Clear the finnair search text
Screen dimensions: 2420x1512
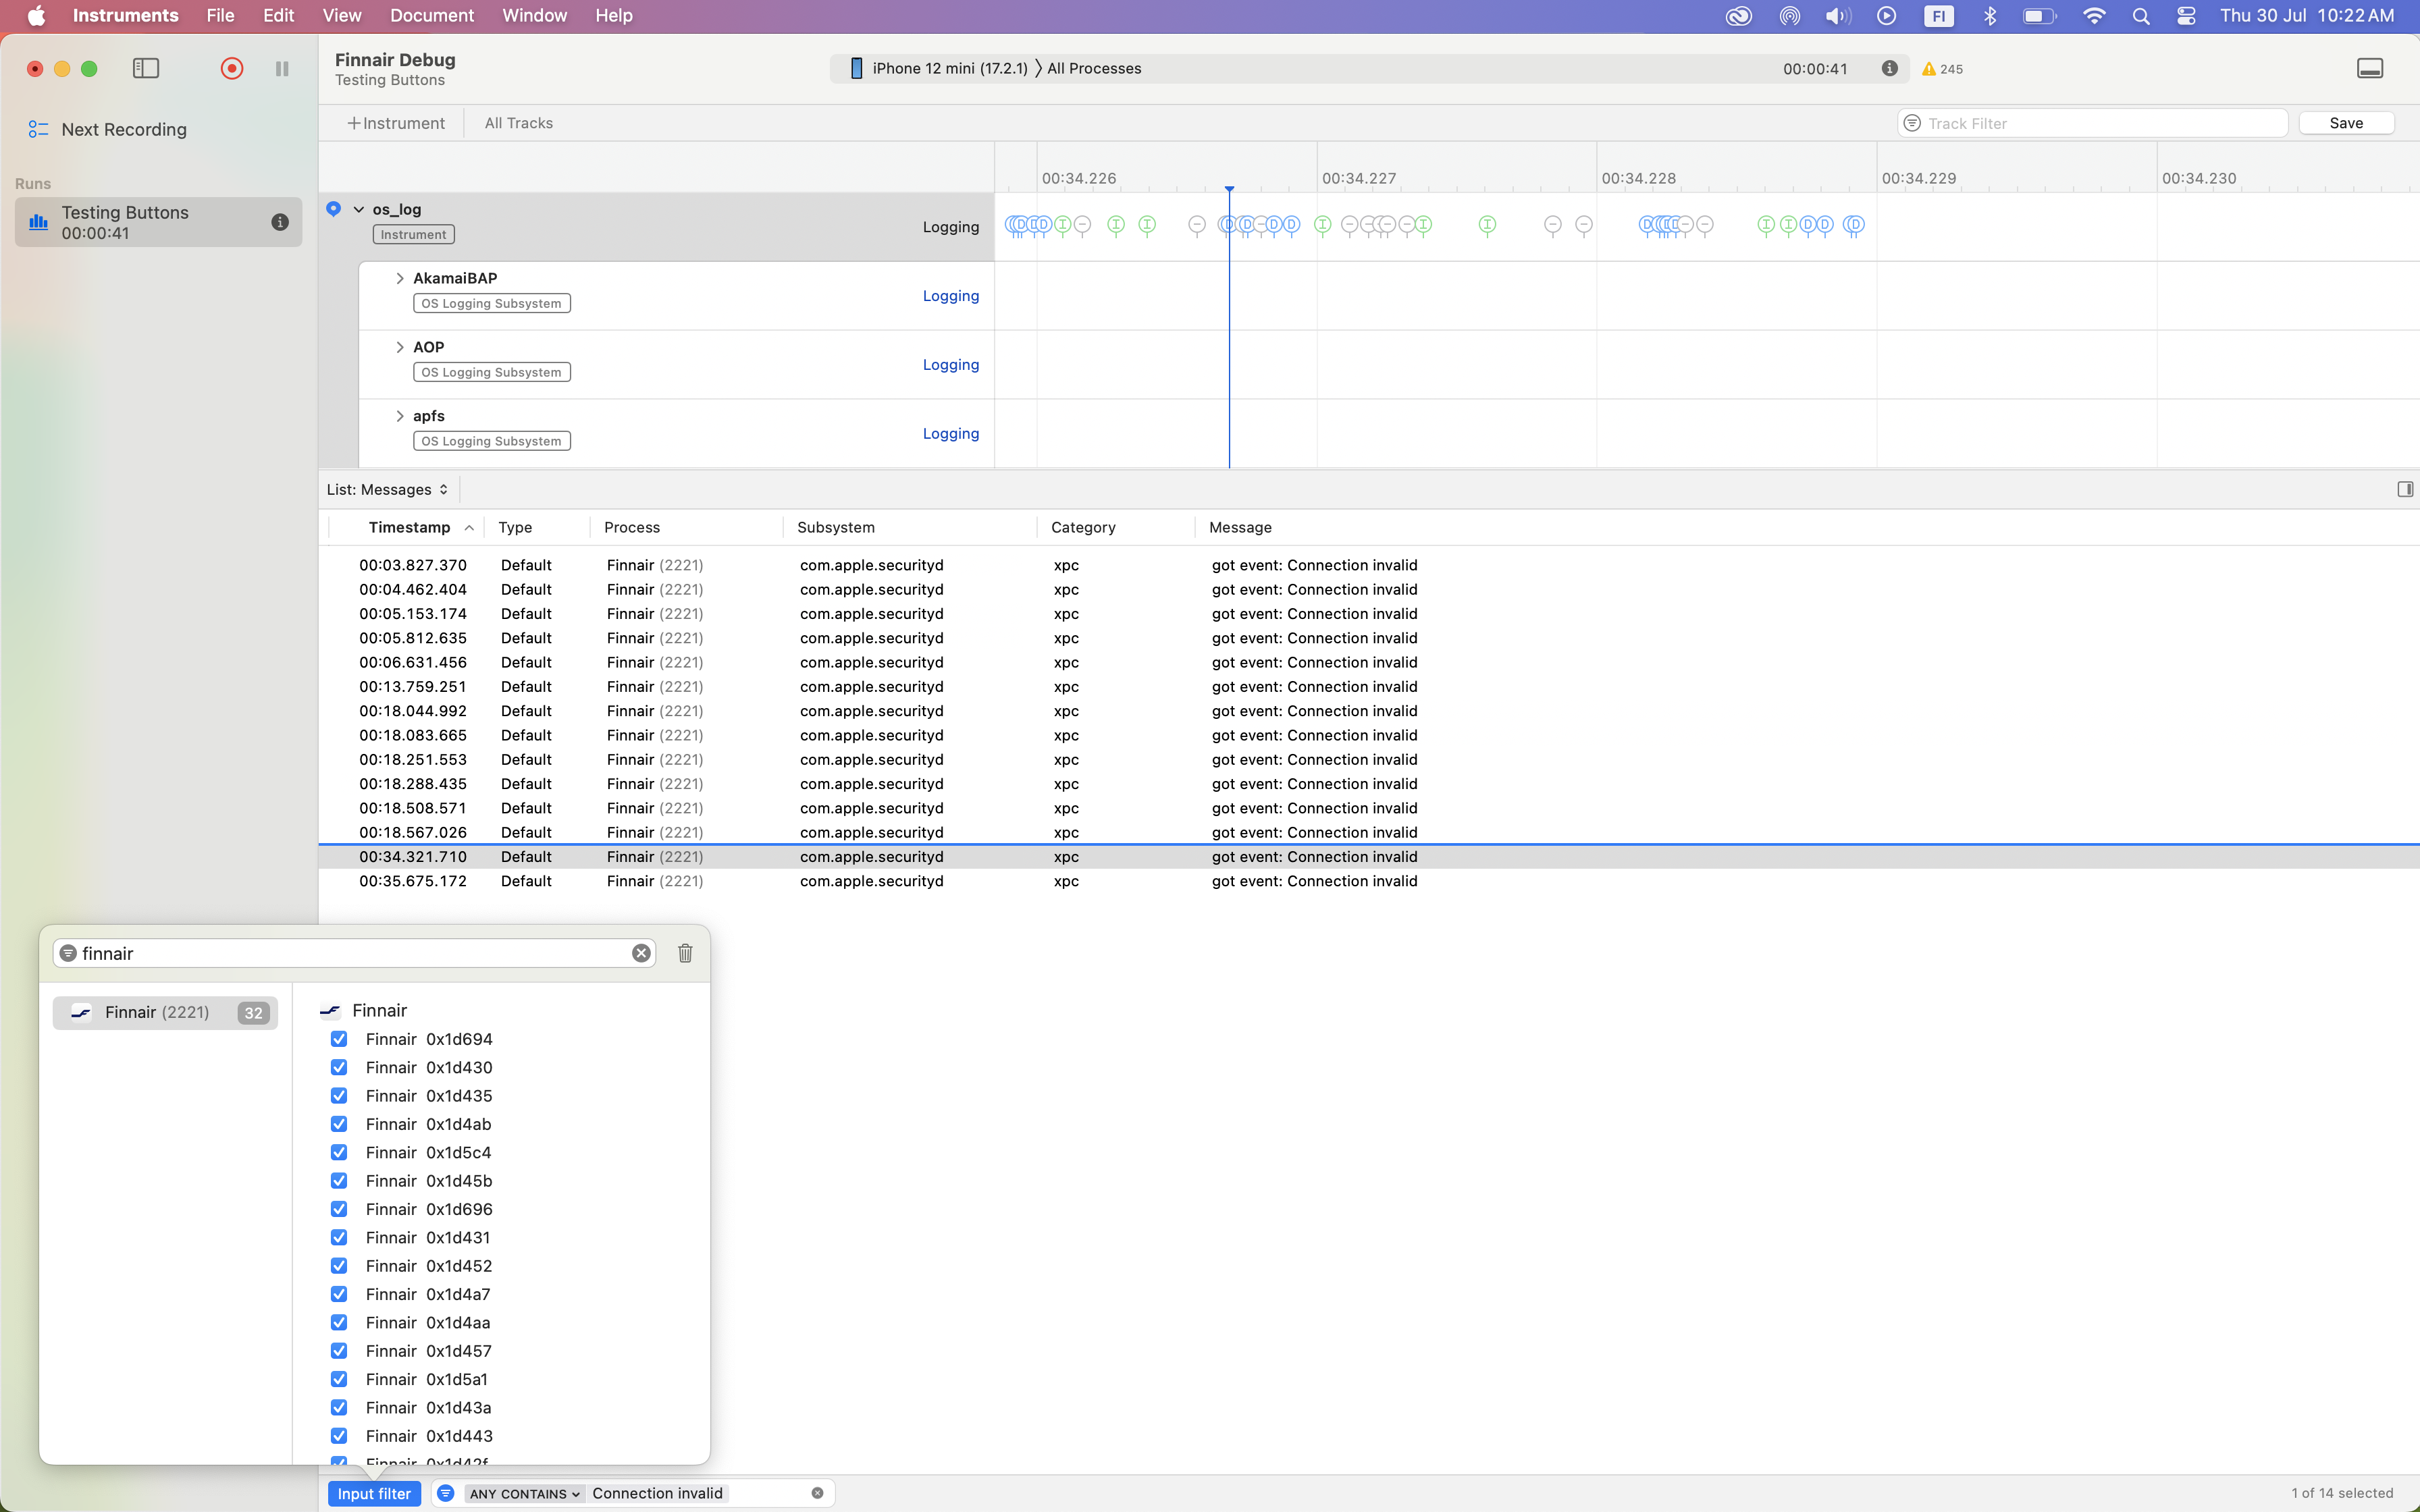tap(641, 953)
